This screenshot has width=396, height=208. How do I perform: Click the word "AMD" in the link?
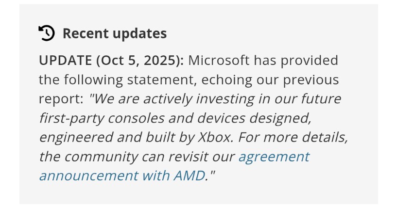click(x=189, y=176)
